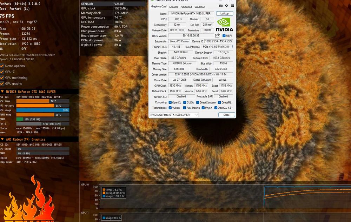The height and width of the screenshot is (222, 351).
Task: Toggle the Demo options checkbox
Action: [x=2, y=66]
